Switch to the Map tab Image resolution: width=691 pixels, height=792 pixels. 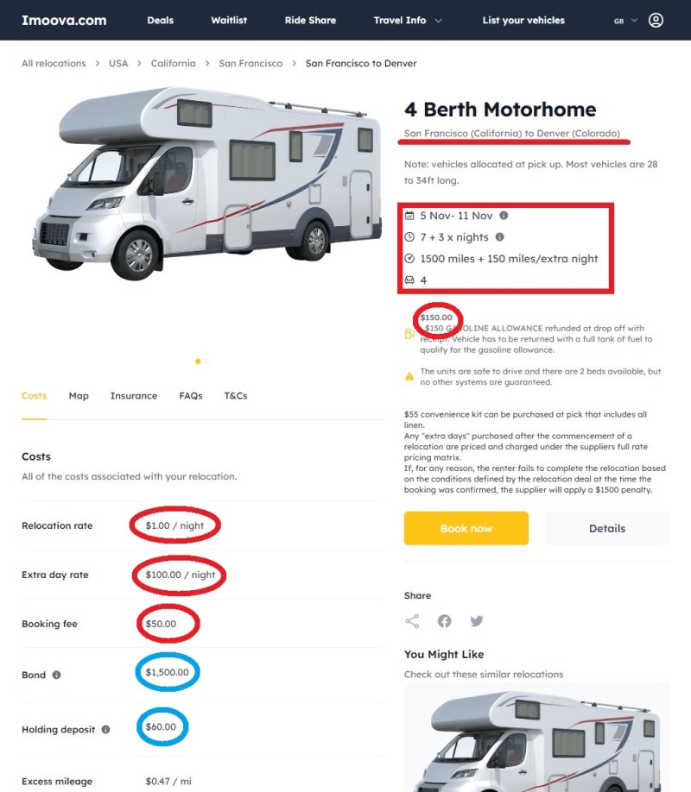click(x=79, y=396)
